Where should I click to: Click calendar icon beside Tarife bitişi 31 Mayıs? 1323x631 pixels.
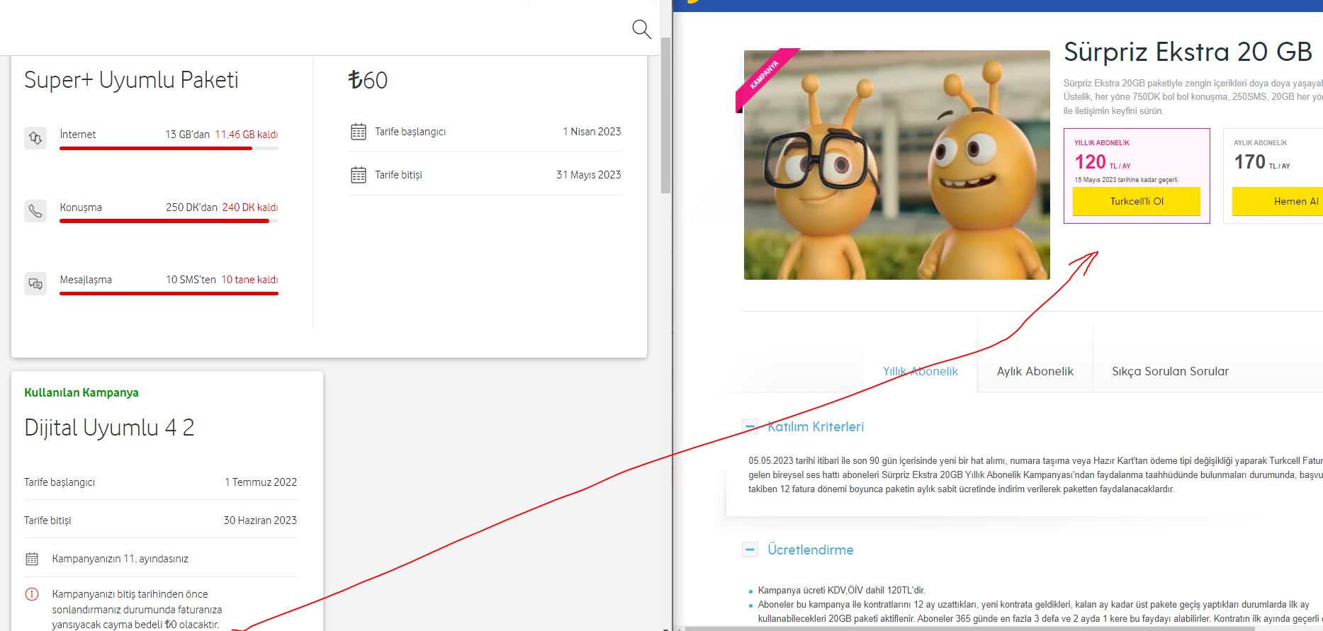pos(359,175)
